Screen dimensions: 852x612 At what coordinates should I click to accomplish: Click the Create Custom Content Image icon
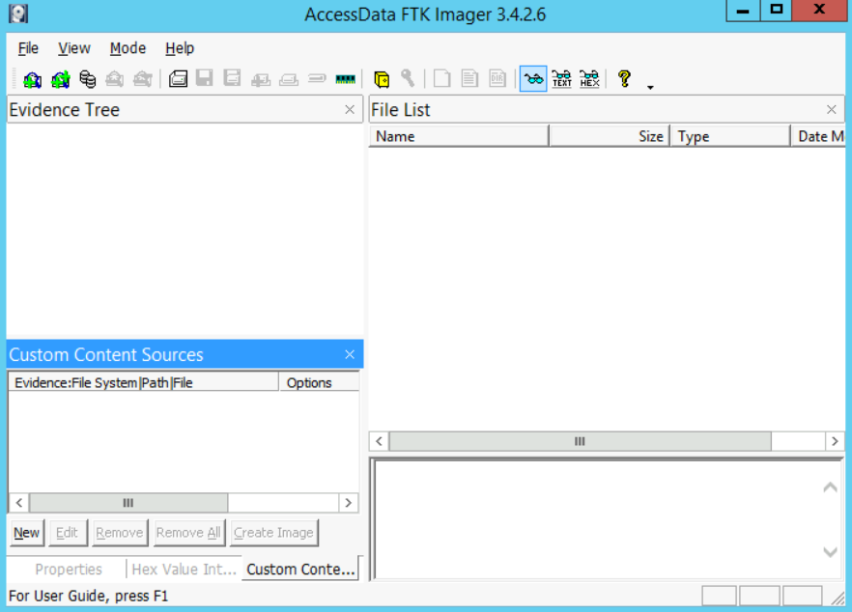pos(289,80)
